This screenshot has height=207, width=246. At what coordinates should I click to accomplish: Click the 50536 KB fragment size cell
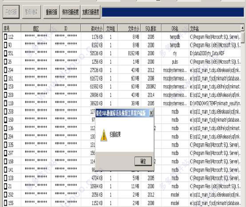tap(92, 53)
